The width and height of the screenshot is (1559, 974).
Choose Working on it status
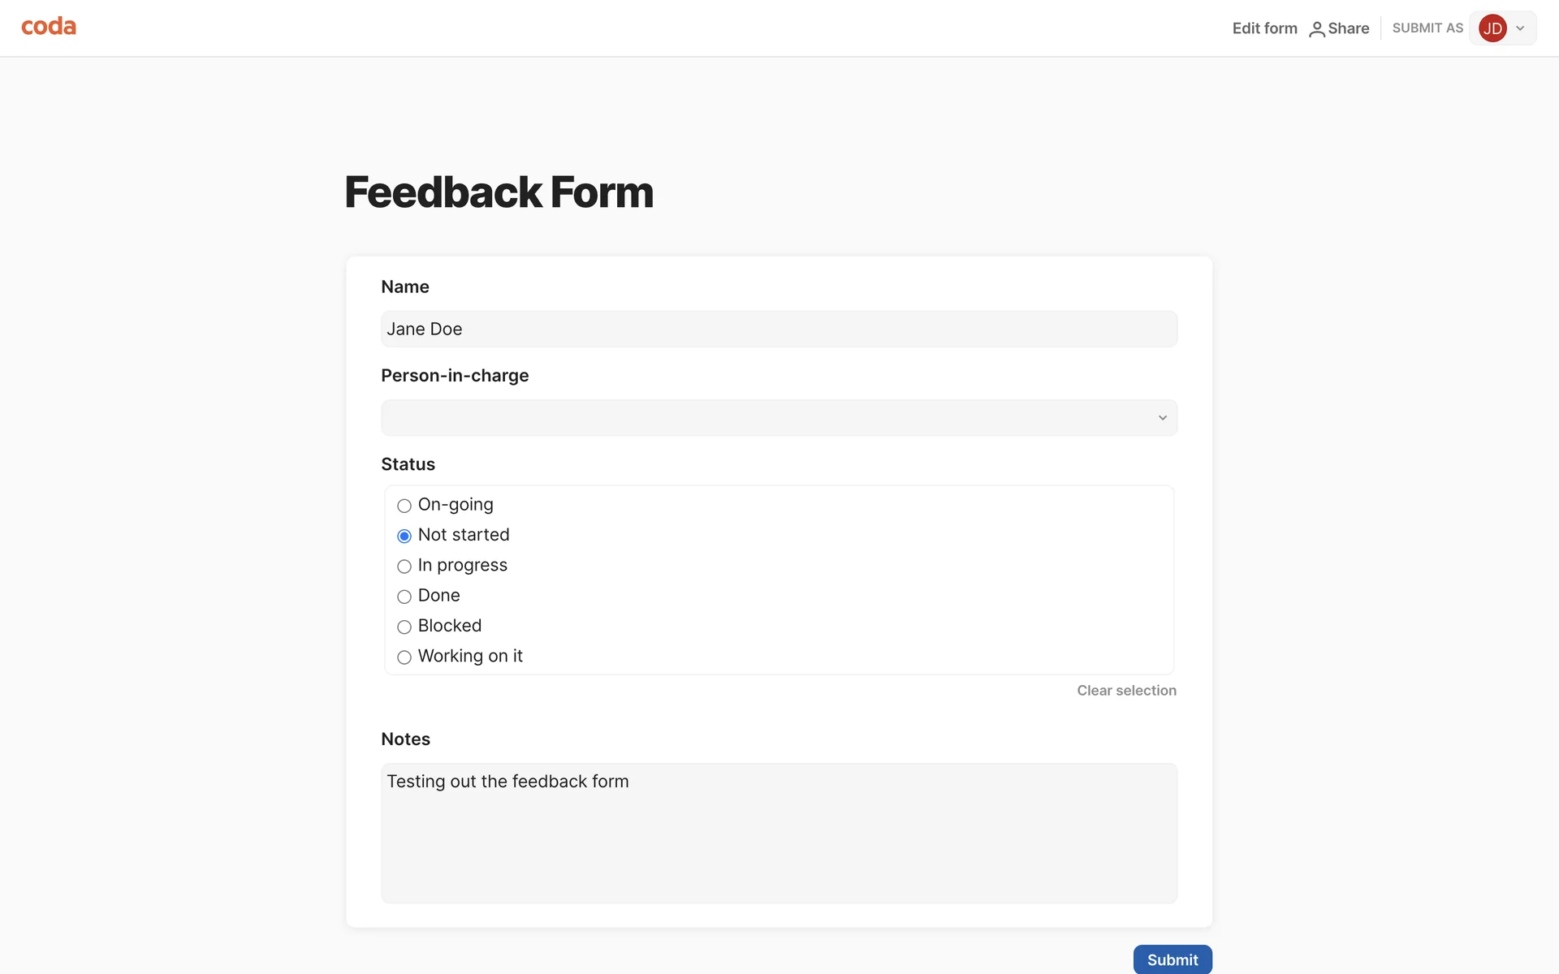click(404, 657)
